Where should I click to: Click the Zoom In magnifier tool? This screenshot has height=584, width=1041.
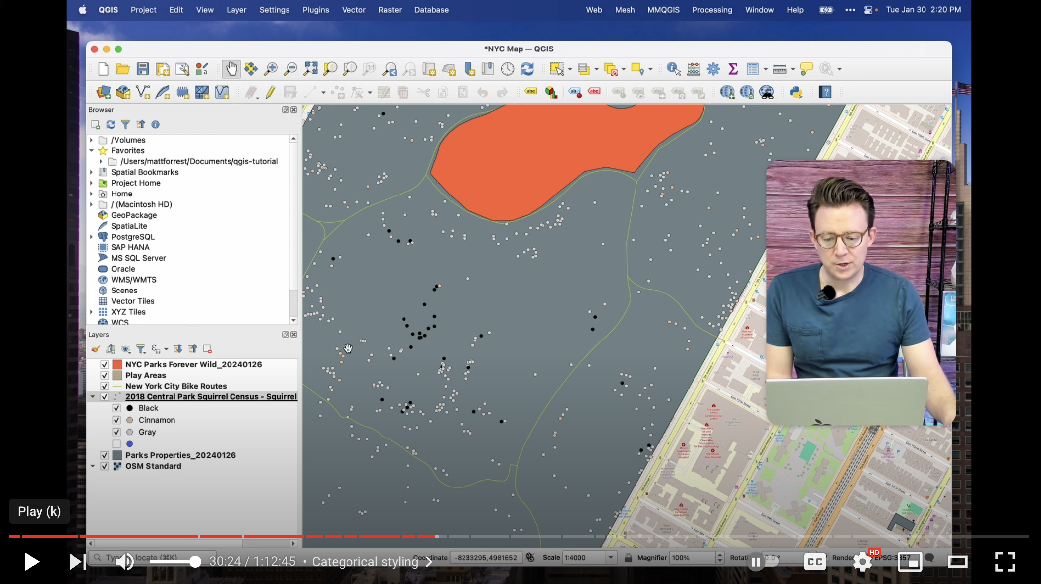pos(271,69)
